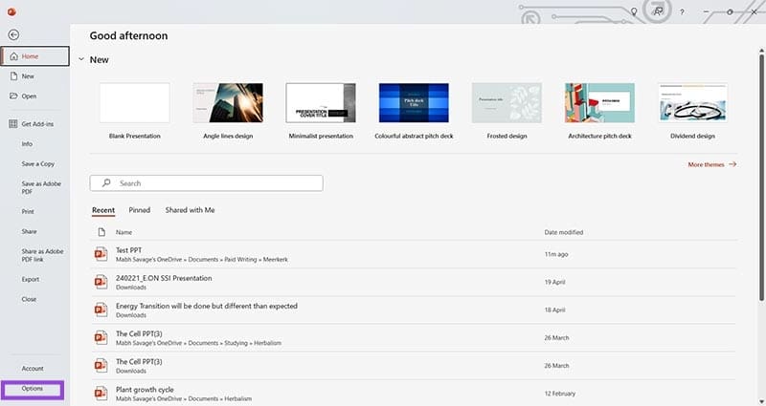Collapse the New section chevron

(81, 59)
